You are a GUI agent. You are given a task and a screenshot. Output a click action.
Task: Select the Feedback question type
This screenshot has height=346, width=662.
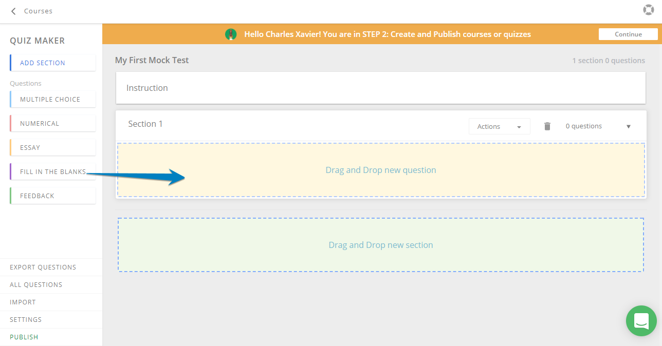52,196
